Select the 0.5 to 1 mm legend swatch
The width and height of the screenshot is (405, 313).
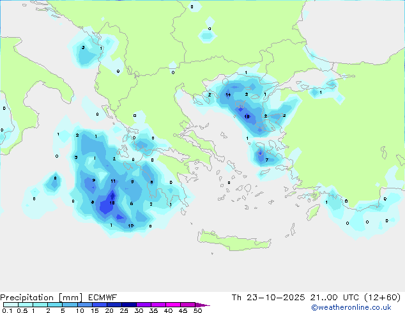[26, 305]
